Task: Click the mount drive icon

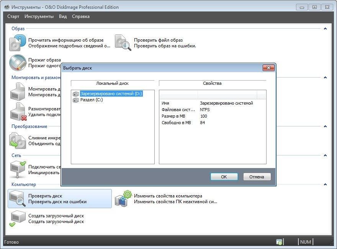Action: coord(18,92)
